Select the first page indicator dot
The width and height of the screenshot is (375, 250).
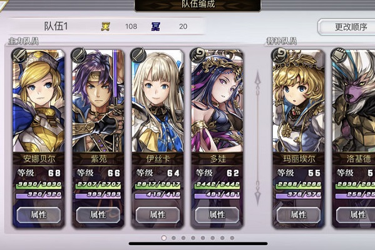click(x=164, y=238)
